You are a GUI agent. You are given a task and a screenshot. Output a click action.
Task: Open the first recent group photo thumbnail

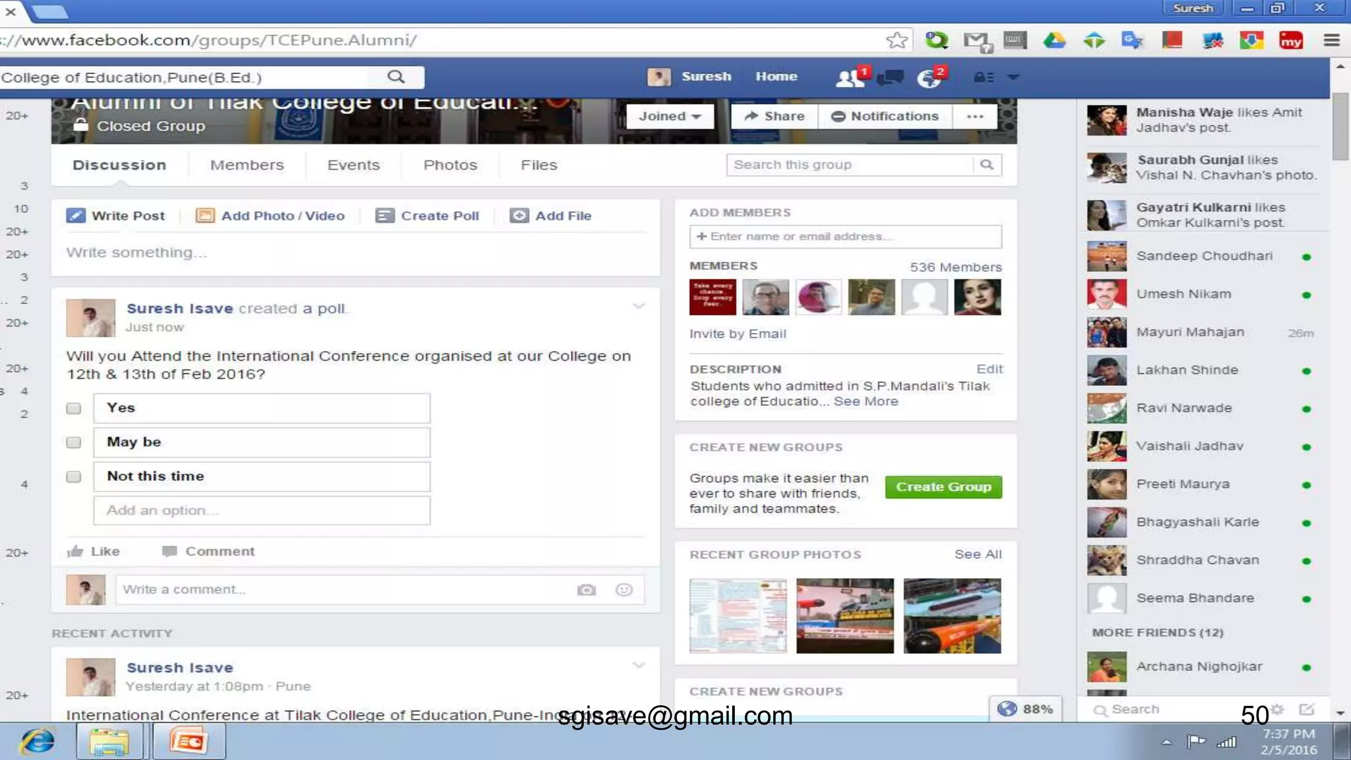pyautogui.click(x=738, y=616)
